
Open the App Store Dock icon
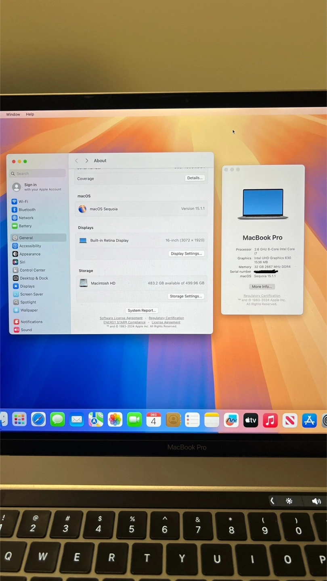[309, 420]
